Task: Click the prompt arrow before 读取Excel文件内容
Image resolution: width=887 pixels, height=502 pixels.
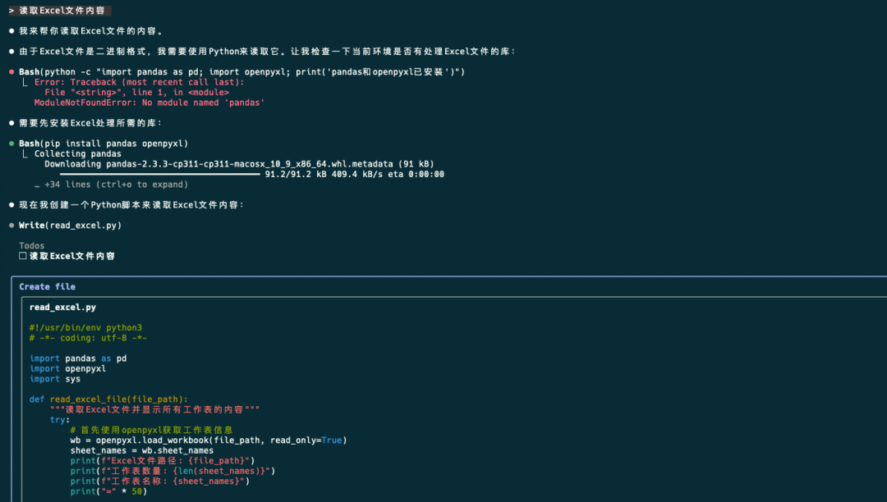Action: tap(11, 10)
